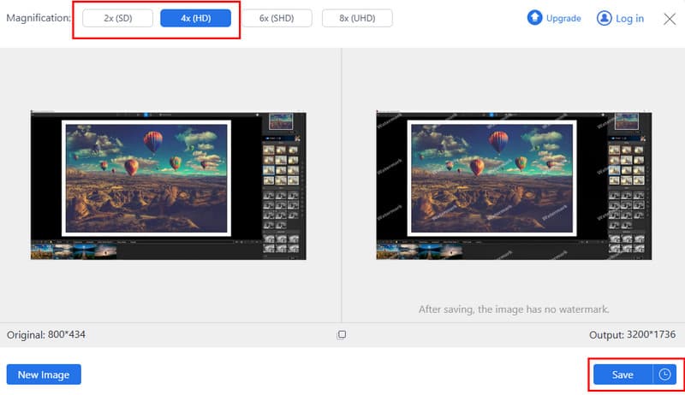Select 2x (SD) magnification

(117, 18)
